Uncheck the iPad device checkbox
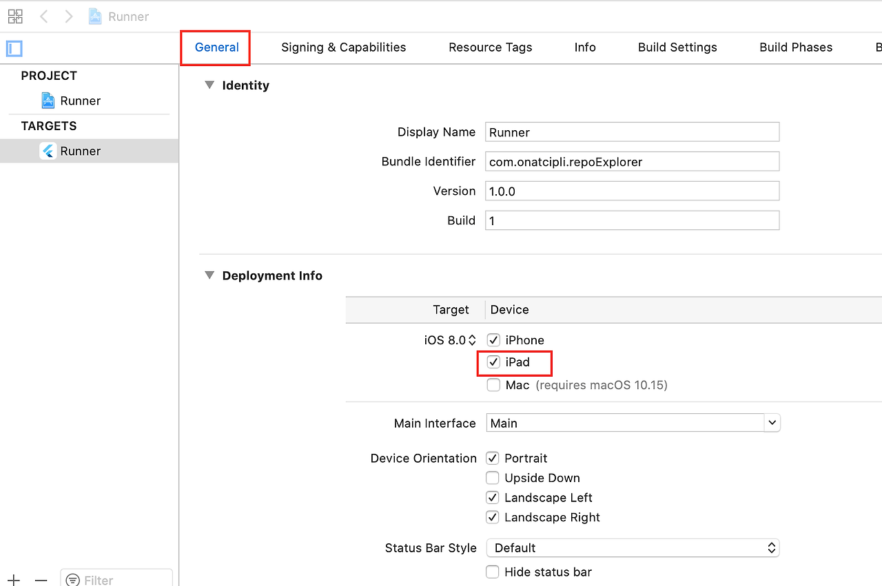 (493, 362)
